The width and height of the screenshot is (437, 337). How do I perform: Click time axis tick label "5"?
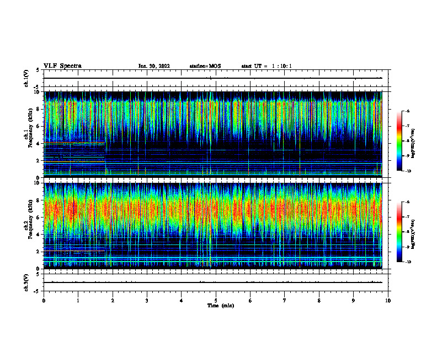[x=216, y=301]
